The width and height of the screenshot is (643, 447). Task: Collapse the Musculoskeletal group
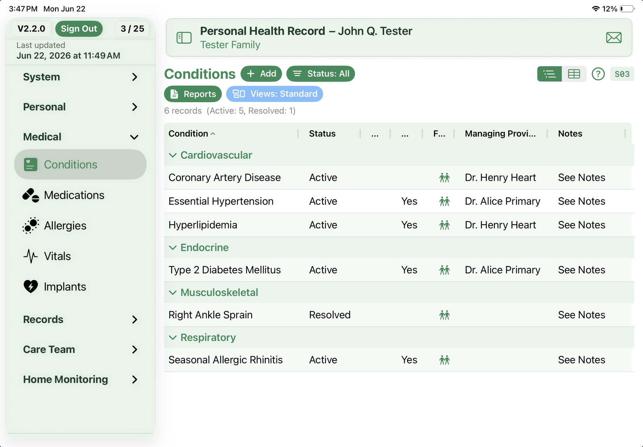(x=173, y=293)
